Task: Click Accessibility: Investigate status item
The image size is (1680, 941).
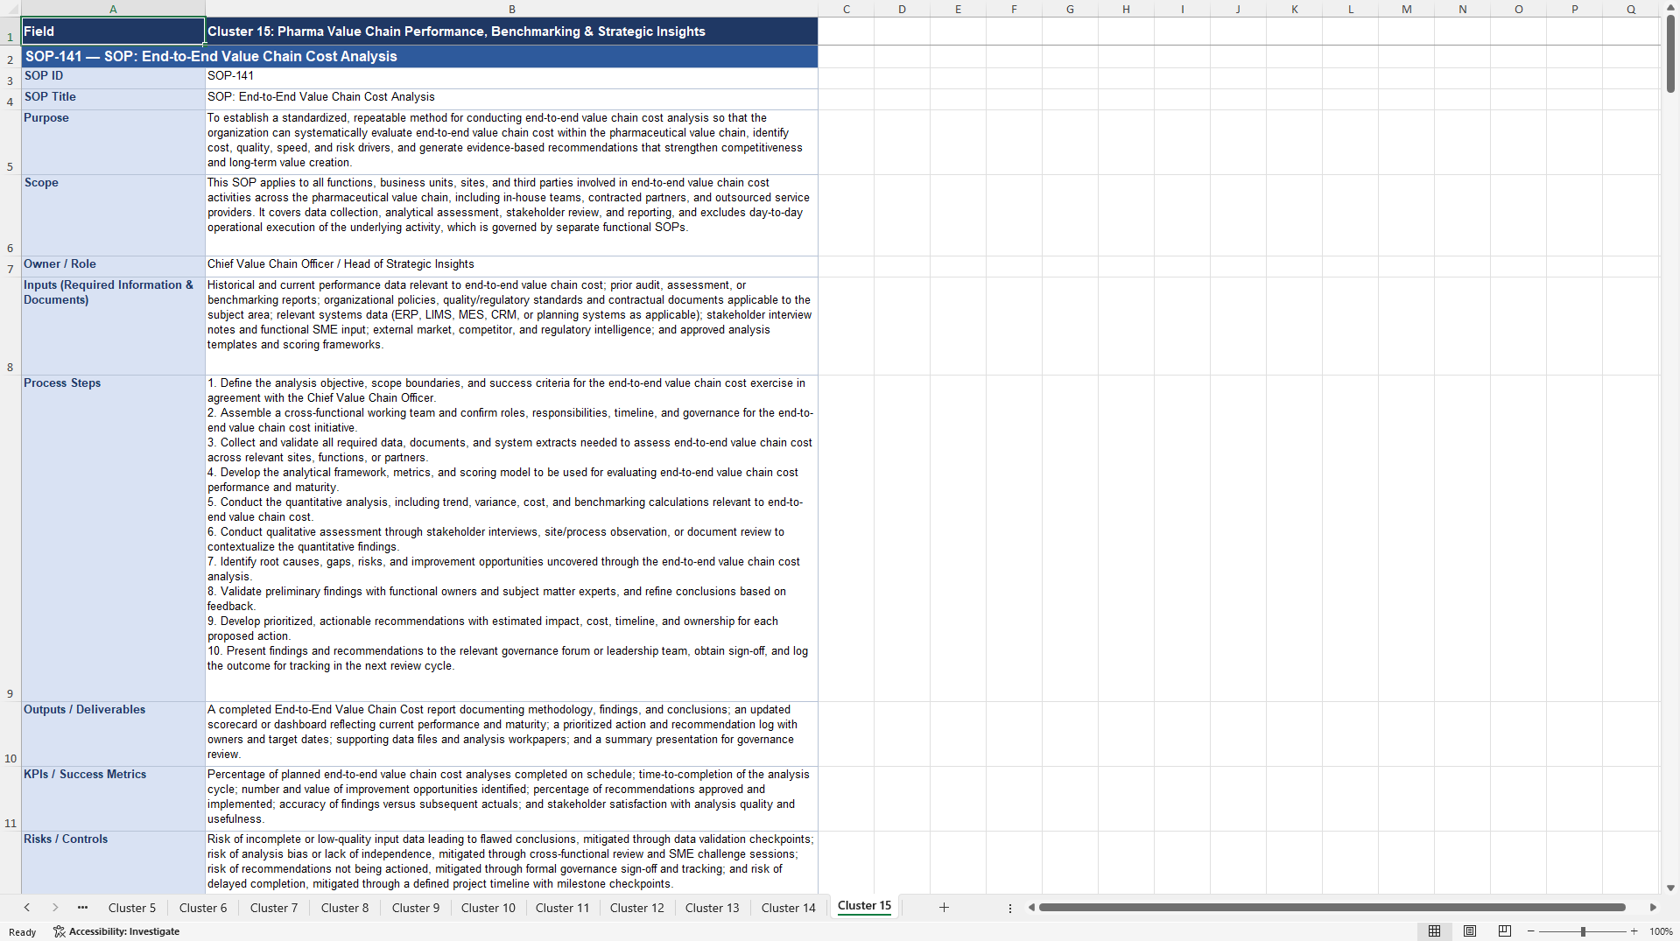Action: point(116,931)
